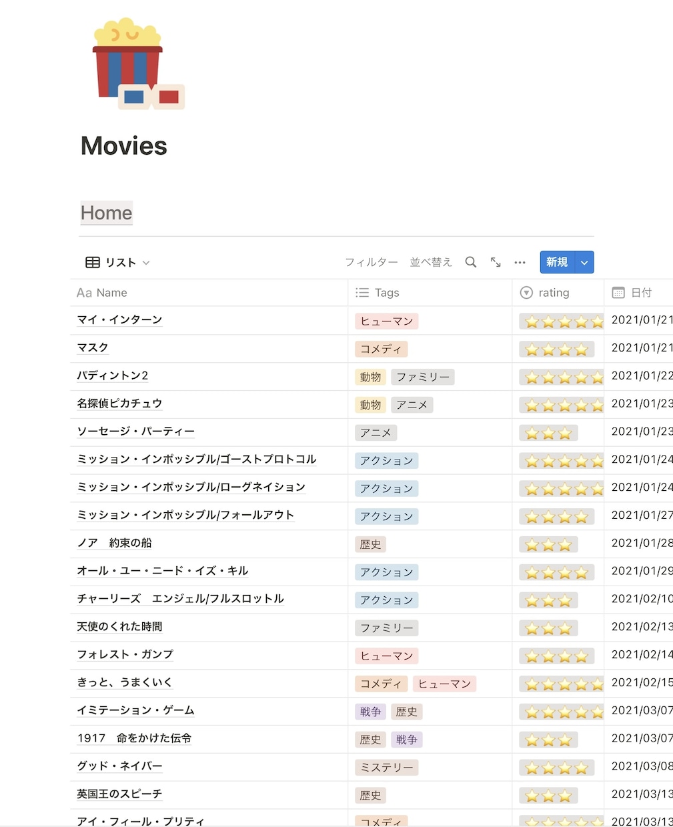This screenshot has width=673, height=827.
Task: Click the star rating of マスク
Action: (x=557, y=349)
